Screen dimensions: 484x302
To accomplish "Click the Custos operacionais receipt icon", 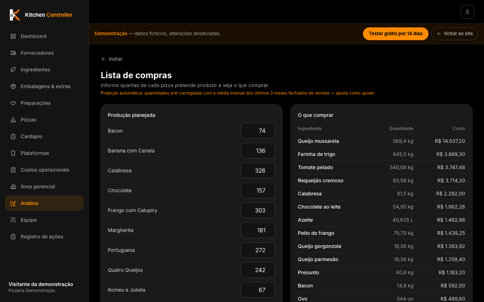I will point(13,170).
